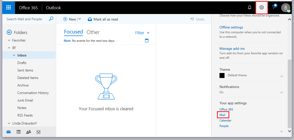The image size is (294, 140).
Task: Select the black Default theme color swatch
Action: point(222,75)
